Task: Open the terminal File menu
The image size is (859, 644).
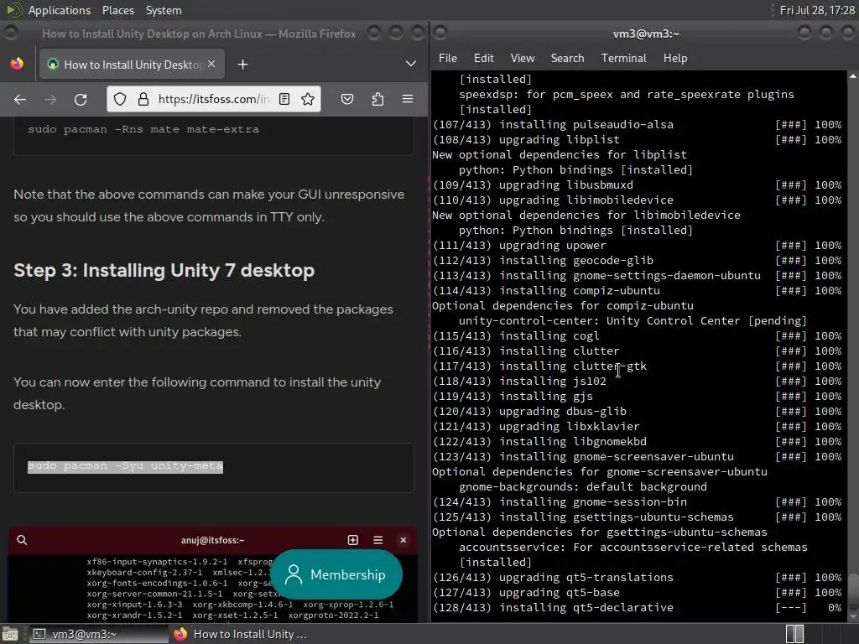Action: 448,58
